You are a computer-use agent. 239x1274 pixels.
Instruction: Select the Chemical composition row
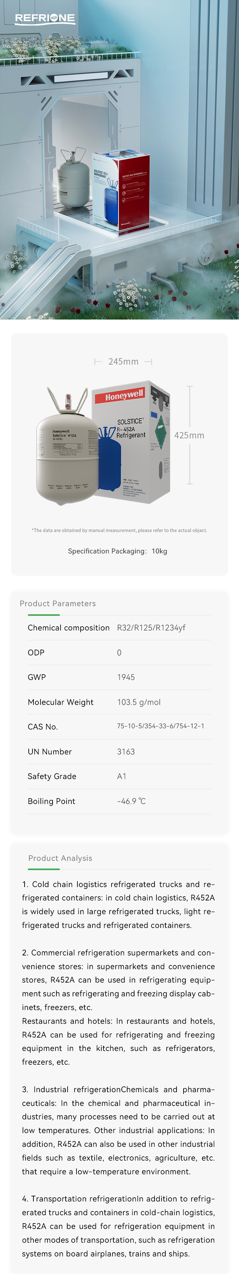(x=119, y=628)
